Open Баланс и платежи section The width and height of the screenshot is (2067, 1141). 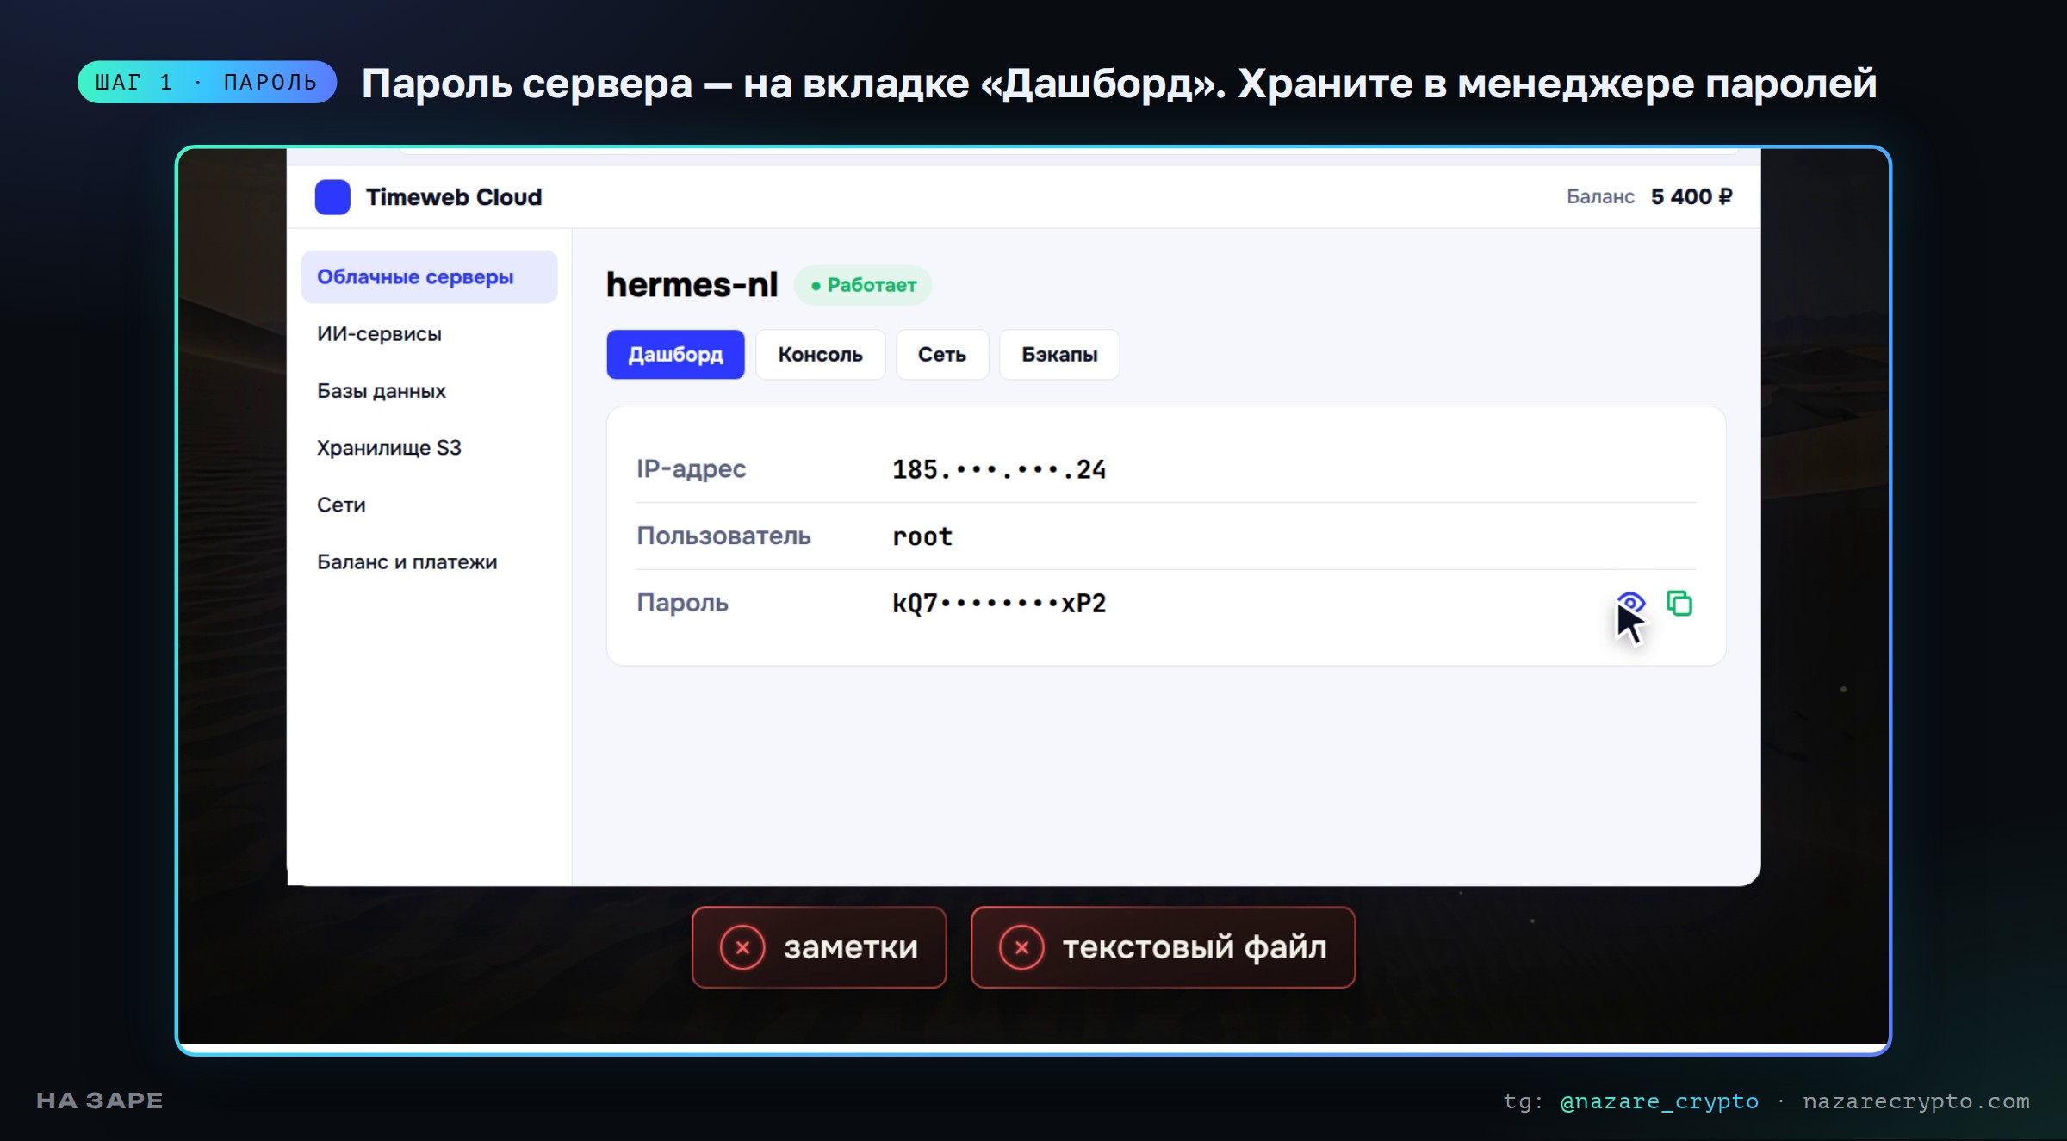407,561
